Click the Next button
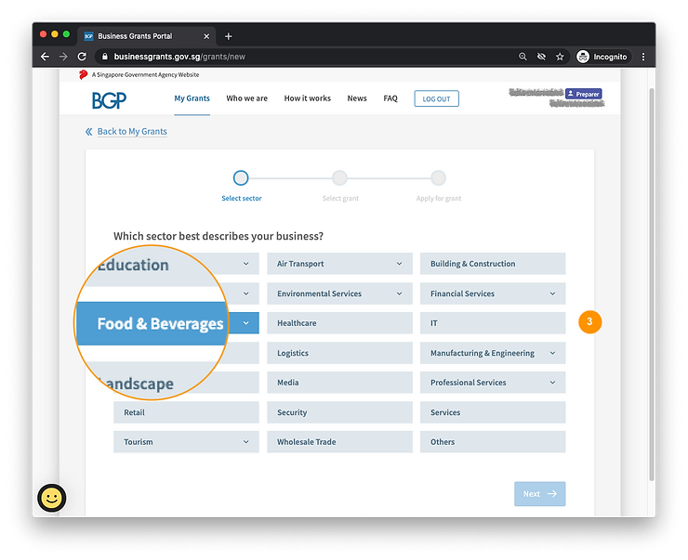The image size is (688, 560). [x=539, y=494]
